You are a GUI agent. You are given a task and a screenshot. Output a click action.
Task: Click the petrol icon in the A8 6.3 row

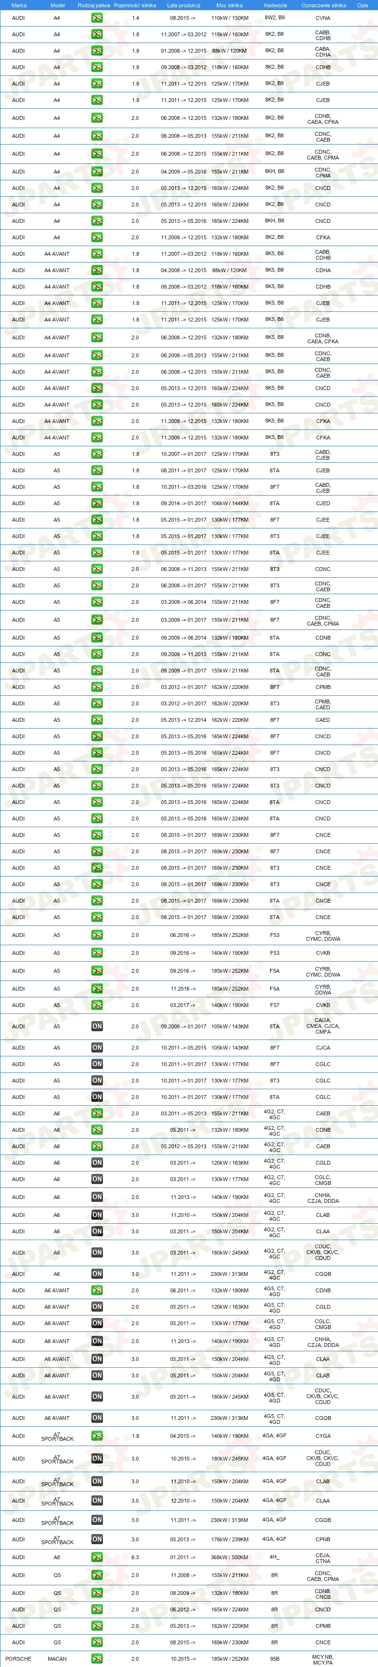click(97, 1557)
